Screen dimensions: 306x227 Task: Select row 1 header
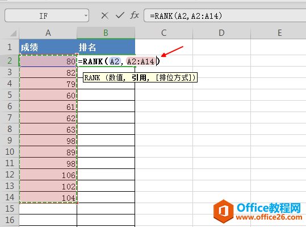pos(10,47)
